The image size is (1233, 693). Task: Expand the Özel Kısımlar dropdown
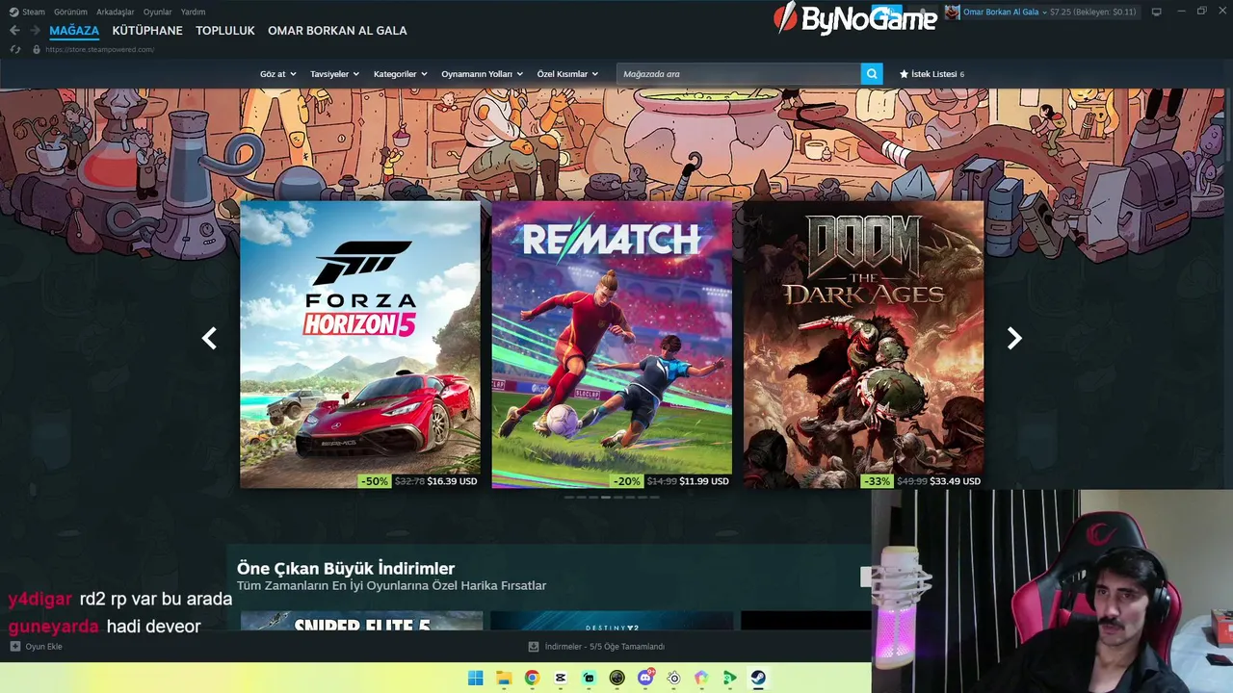[x=567, y=74]
